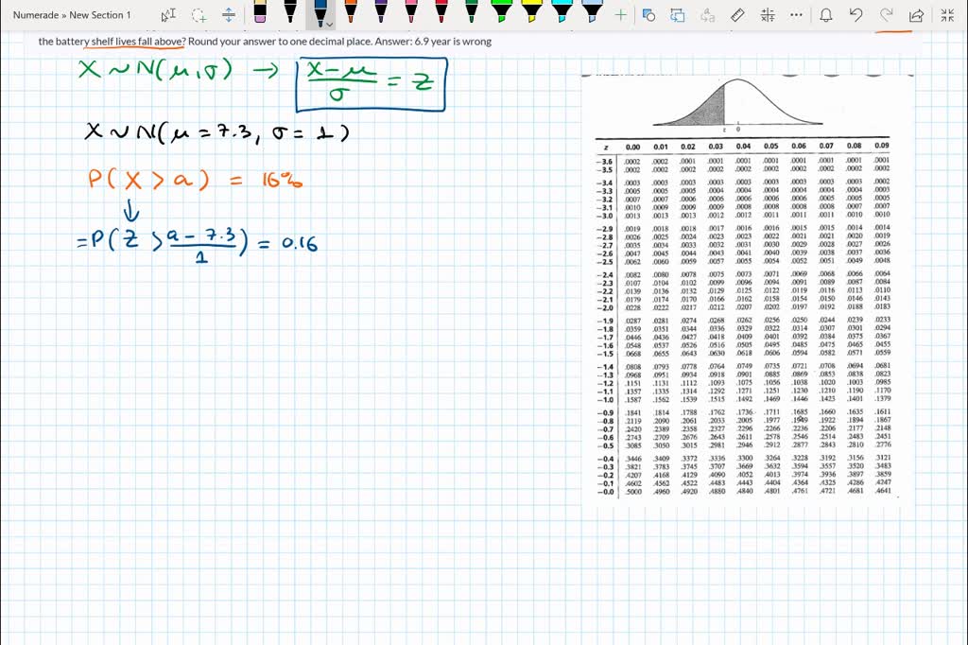Viewport: 968px width, 645px height.
Task: Select the pink pen
Action: (x=411, y=12)
